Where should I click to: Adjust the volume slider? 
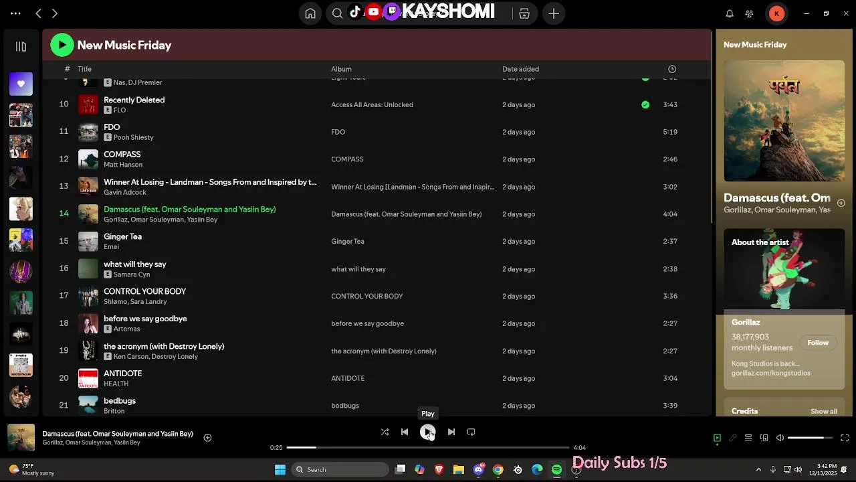tap(810, 438)
